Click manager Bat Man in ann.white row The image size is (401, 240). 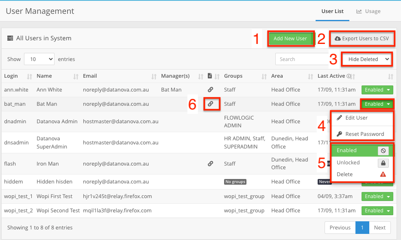click(x=171, y=90)
